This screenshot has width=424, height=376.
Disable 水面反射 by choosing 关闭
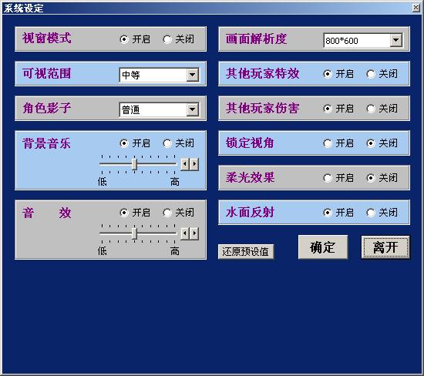coord(371,213)
